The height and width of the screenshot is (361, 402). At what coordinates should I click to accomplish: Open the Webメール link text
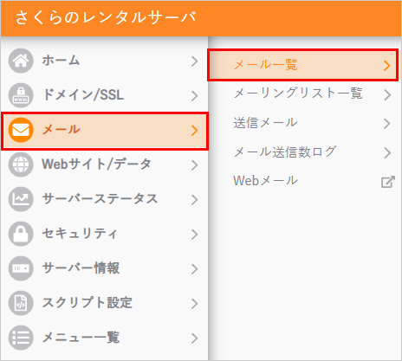(265, 181)
